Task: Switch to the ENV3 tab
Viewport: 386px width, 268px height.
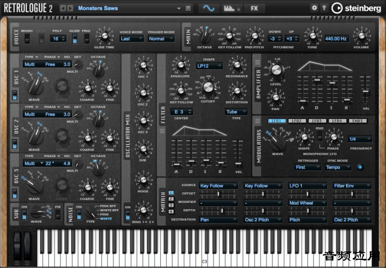Action: tap(358, 121)
